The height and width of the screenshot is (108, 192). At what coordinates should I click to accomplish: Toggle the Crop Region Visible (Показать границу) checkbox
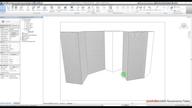coord(10,45)
